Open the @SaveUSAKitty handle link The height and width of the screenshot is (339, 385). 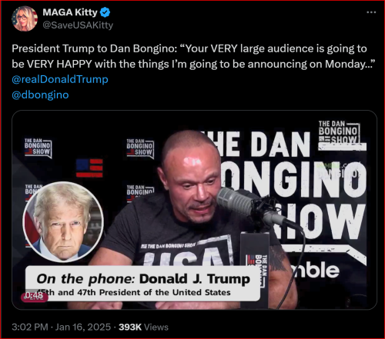point(78,25)
